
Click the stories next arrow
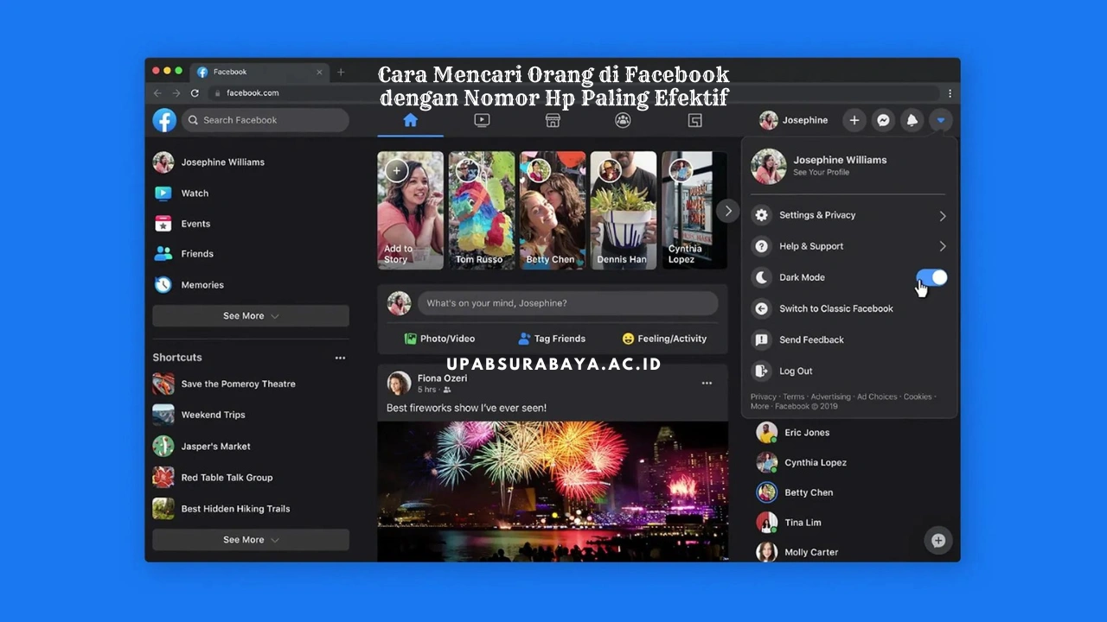point(728,211)
